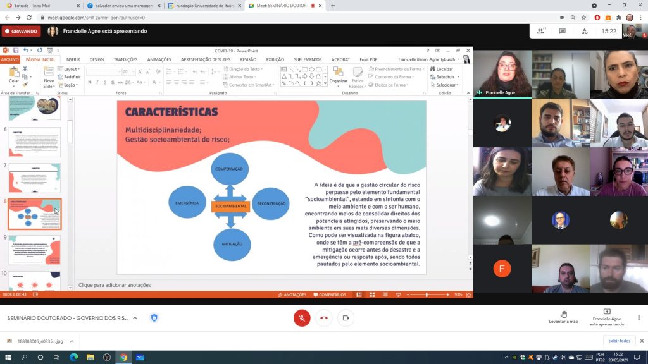This screenshot has height=364, width=648.
Task: Open the participants list icon
Action: (x=541, y=30)
